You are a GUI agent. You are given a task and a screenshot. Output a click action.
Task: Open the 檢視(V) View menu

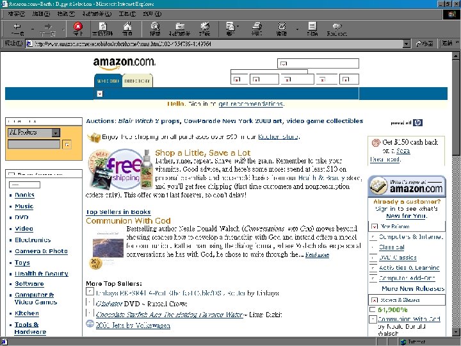pos(66,14)
